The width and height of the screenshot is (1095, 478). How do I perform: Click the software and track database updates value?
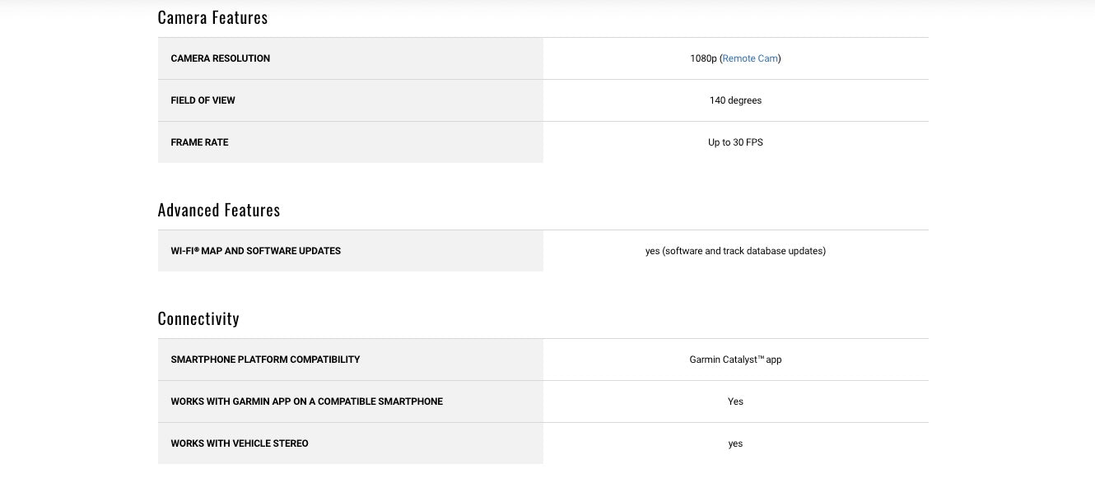(735, 251)
